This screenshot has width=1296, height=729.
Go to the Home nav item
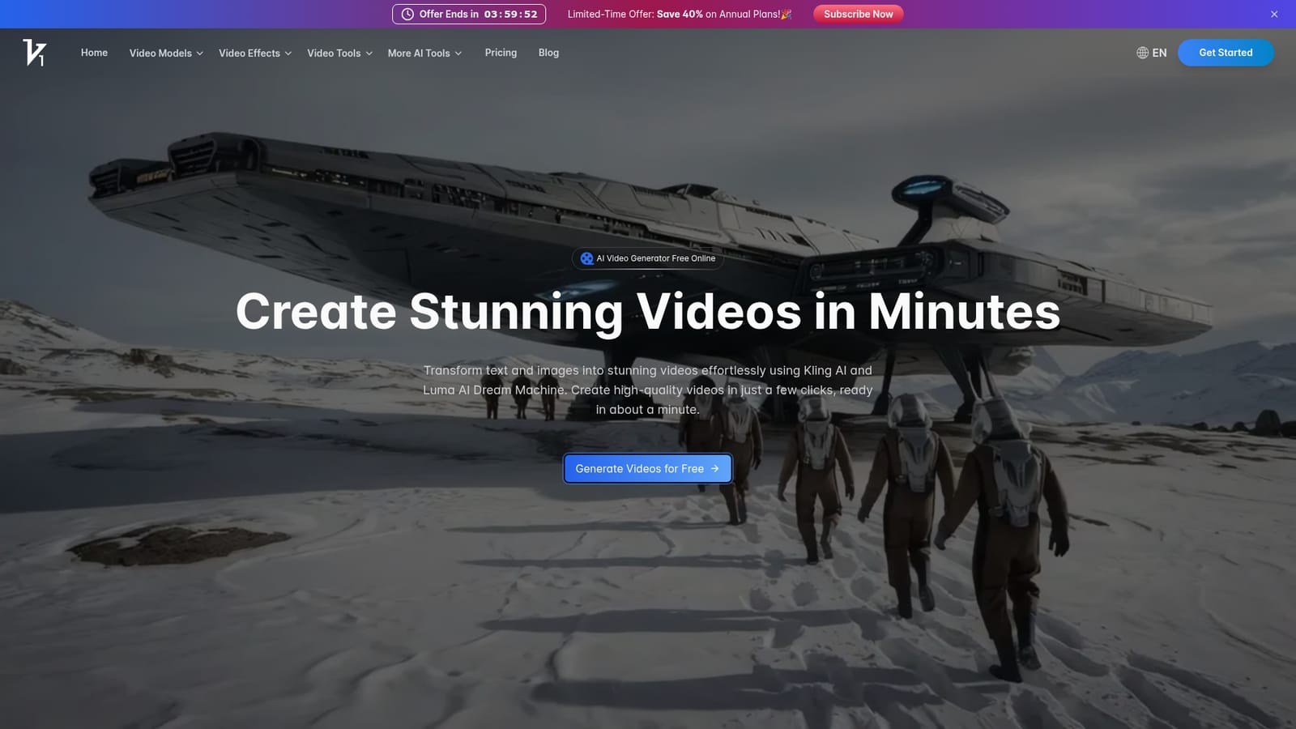[94, 53]
